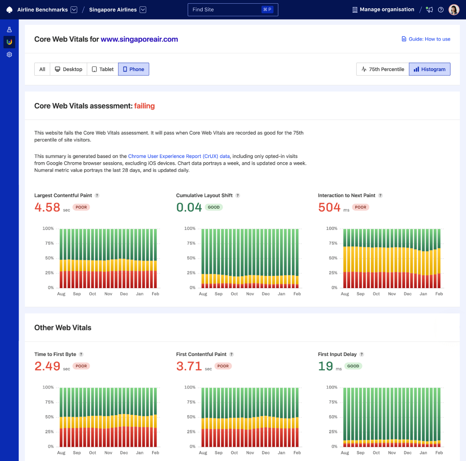Viewport: 466px width, 461px height.
Task: Open your profile avatar menu
Action: 454,9
